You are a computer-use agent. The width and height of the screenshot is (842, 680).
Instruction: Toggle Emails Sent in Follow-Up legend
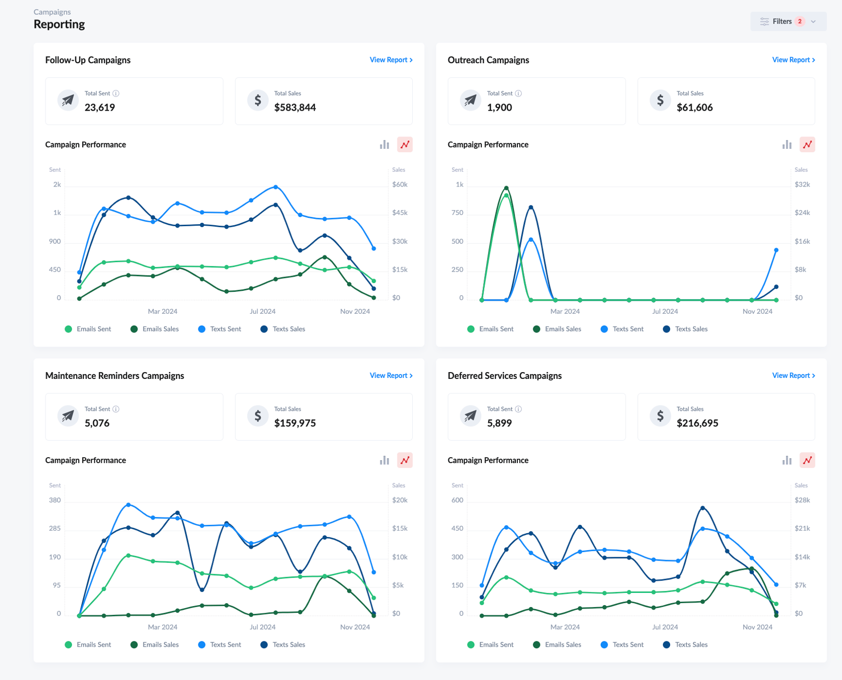(88, 328)
